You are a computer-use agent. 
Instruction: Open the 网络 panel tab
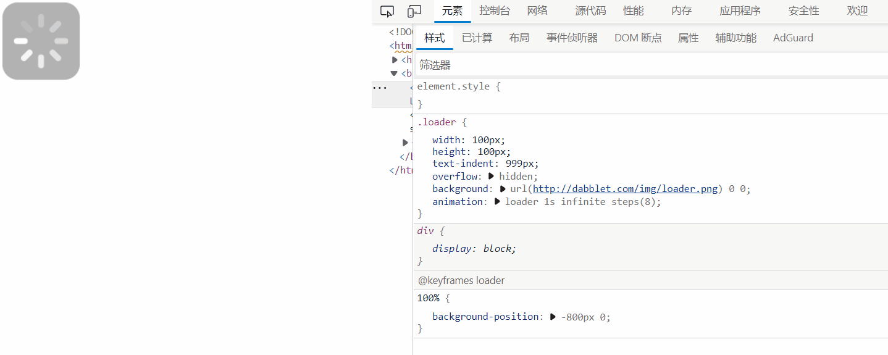(x=537, y=10)
